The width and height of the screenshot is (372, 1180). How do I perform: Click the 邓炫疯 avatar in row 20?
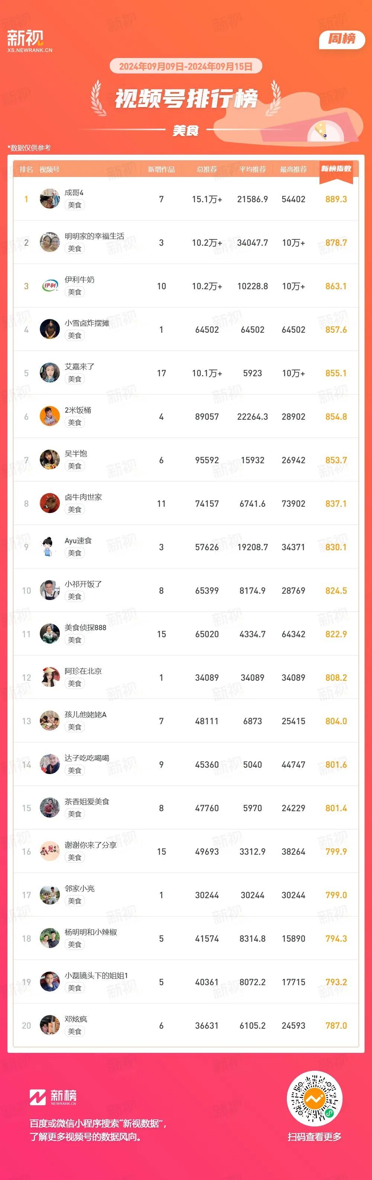pos(50,1025)
